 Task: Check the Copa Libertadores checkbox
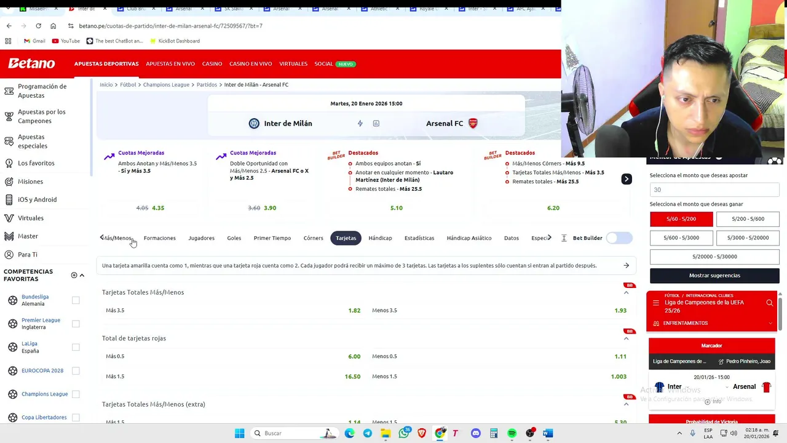tap(76, 417)
